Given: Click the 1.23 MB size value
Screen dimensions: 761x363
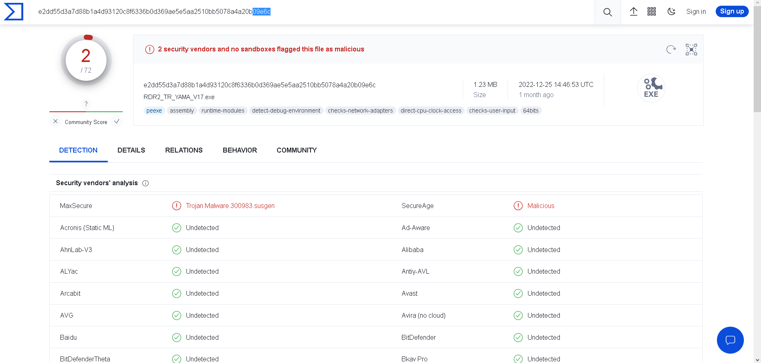Looking at the screenshot, I should click(x=486, y=84).
